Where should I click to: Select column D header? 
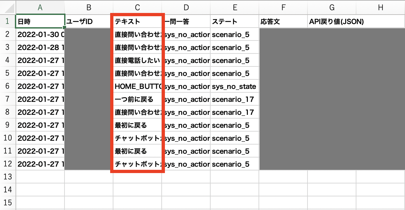[186, 7]
